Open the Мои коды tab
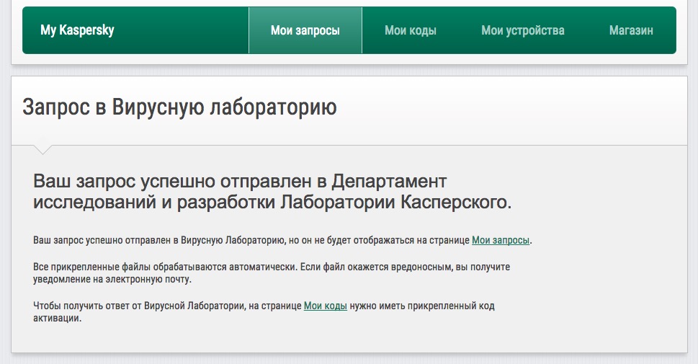Screen dimensions: 698x364 pyautogui.click(x=411, y=30)
